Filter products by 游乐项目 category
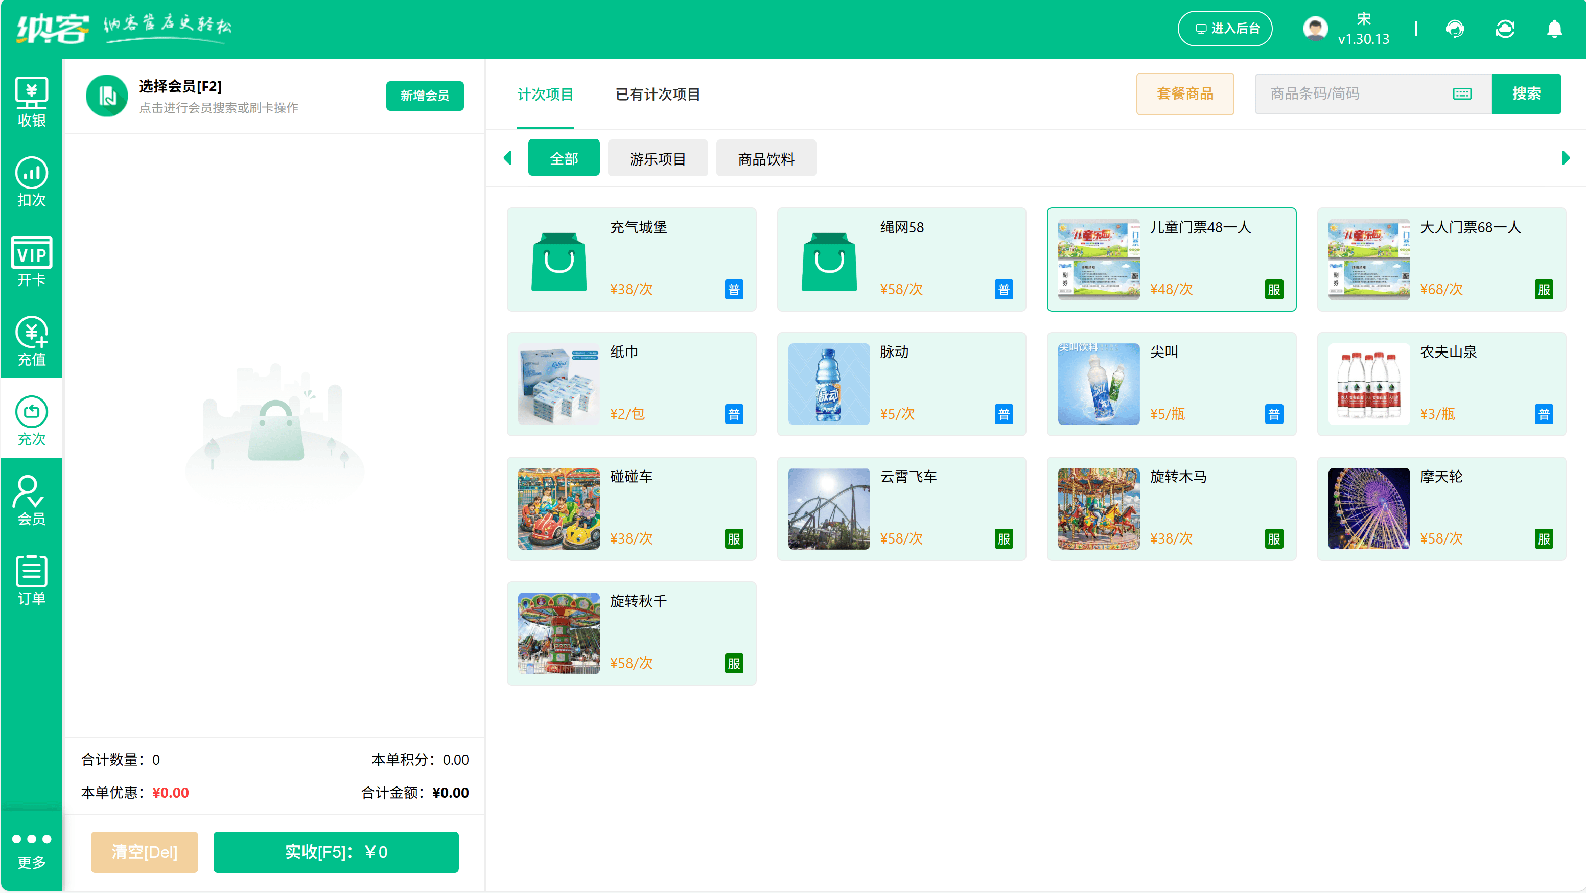 [x=658, y=158]
